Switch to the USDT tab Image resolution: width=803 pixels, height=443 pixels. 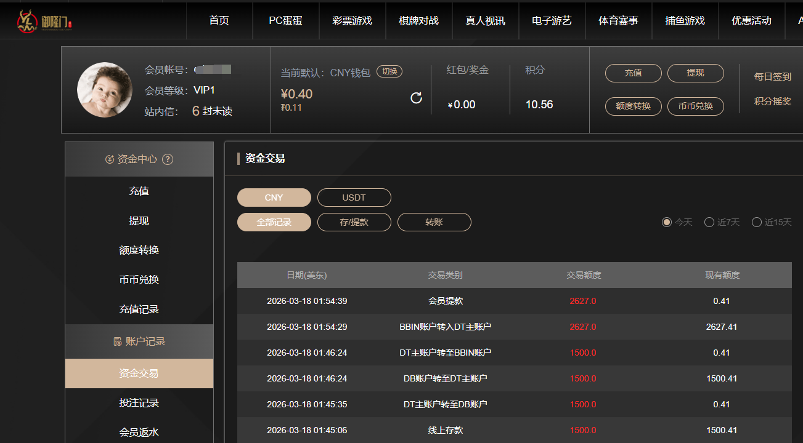pyautogui.click(x=354, y=197)
